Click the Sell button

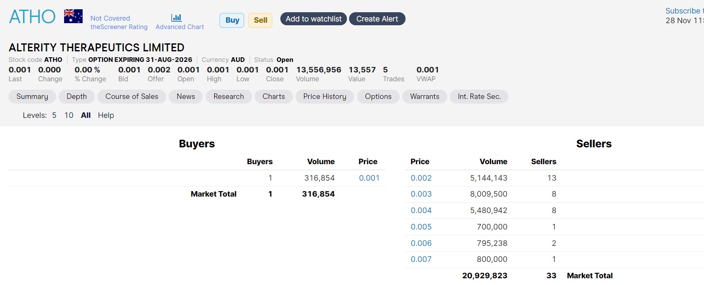coord(260,20)
